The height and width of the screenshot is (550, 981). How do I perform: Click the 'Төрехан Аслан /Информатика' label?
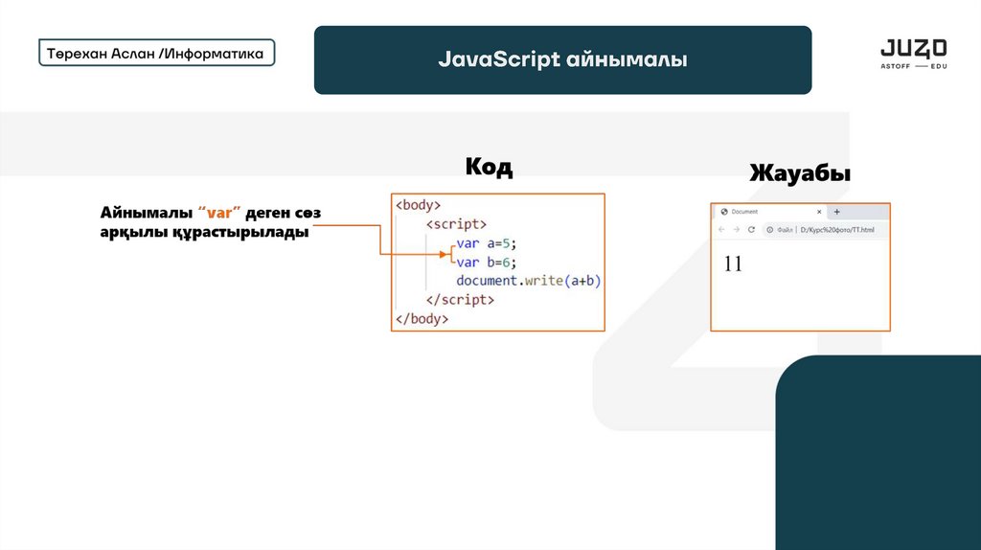point(156,54)
